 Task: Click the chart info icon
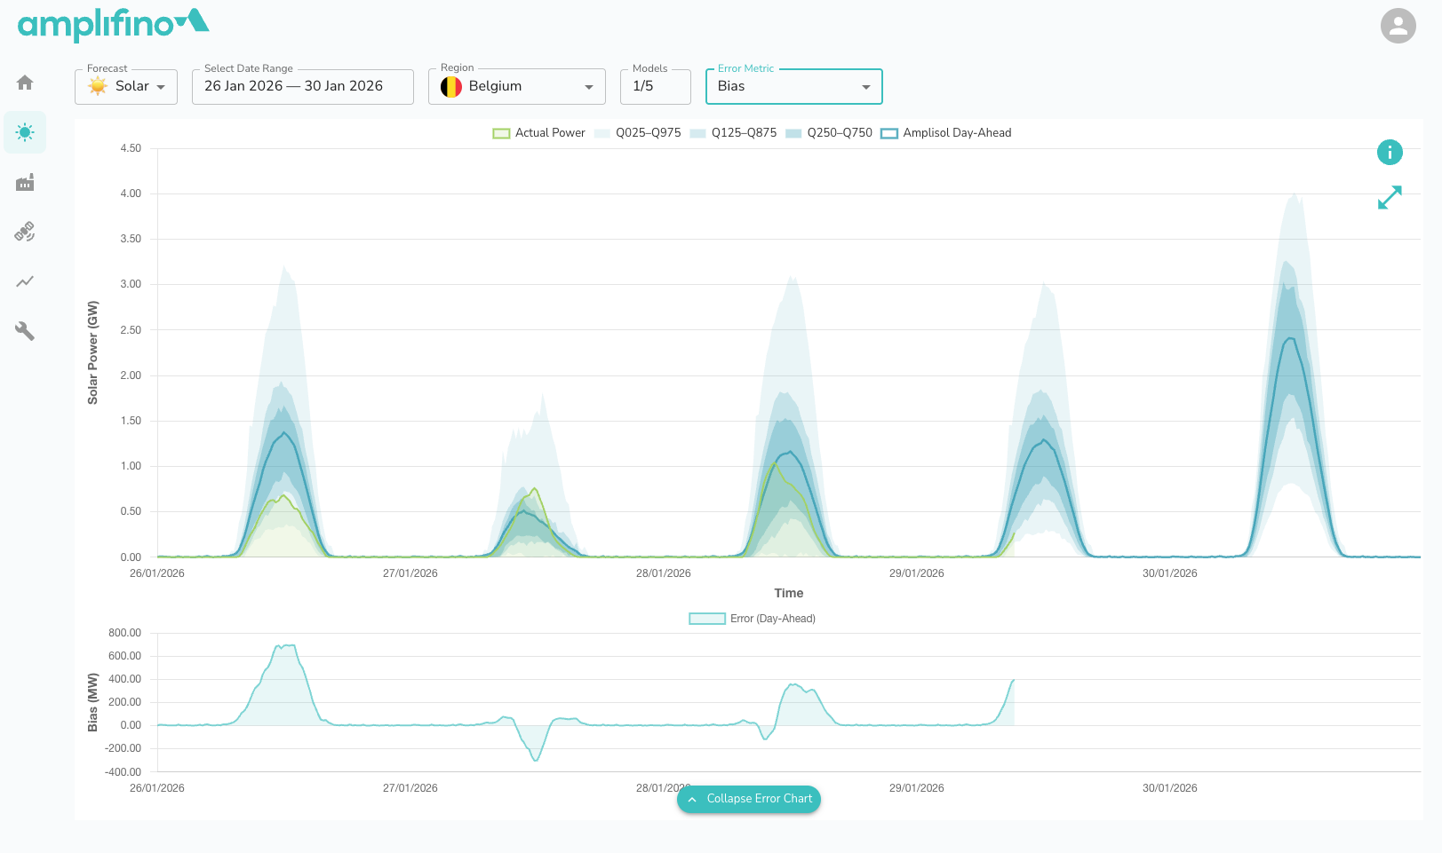pyautogui.click(x=1390, y=153)
